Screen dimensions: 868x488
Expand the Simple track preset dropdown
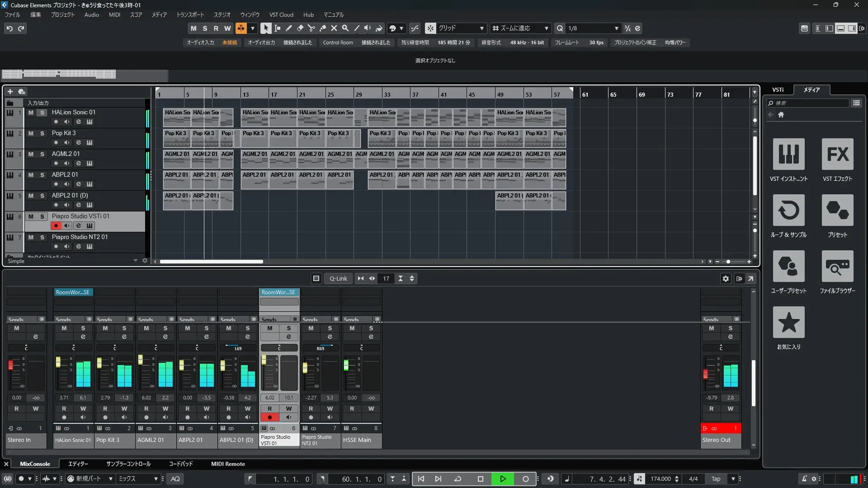pyautogui.click(x=135, y=261)
